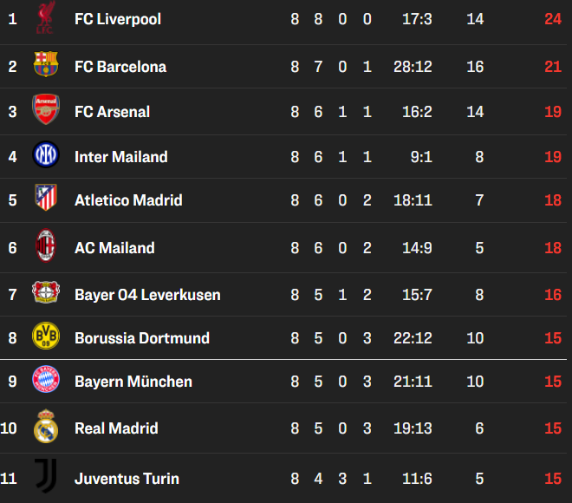Click the FC Liverpool club crest
Image resolution: width=572 pixels, height=503 pixels.
pos(46,17)
